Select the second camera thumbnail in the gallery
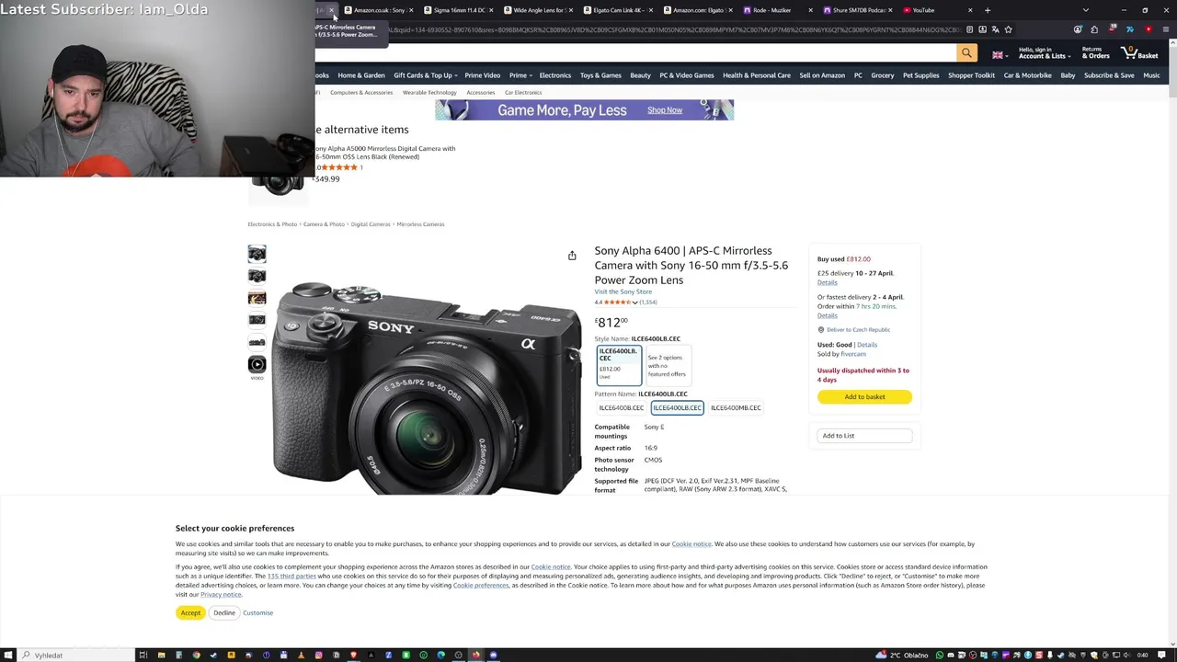 click(257, 276)
